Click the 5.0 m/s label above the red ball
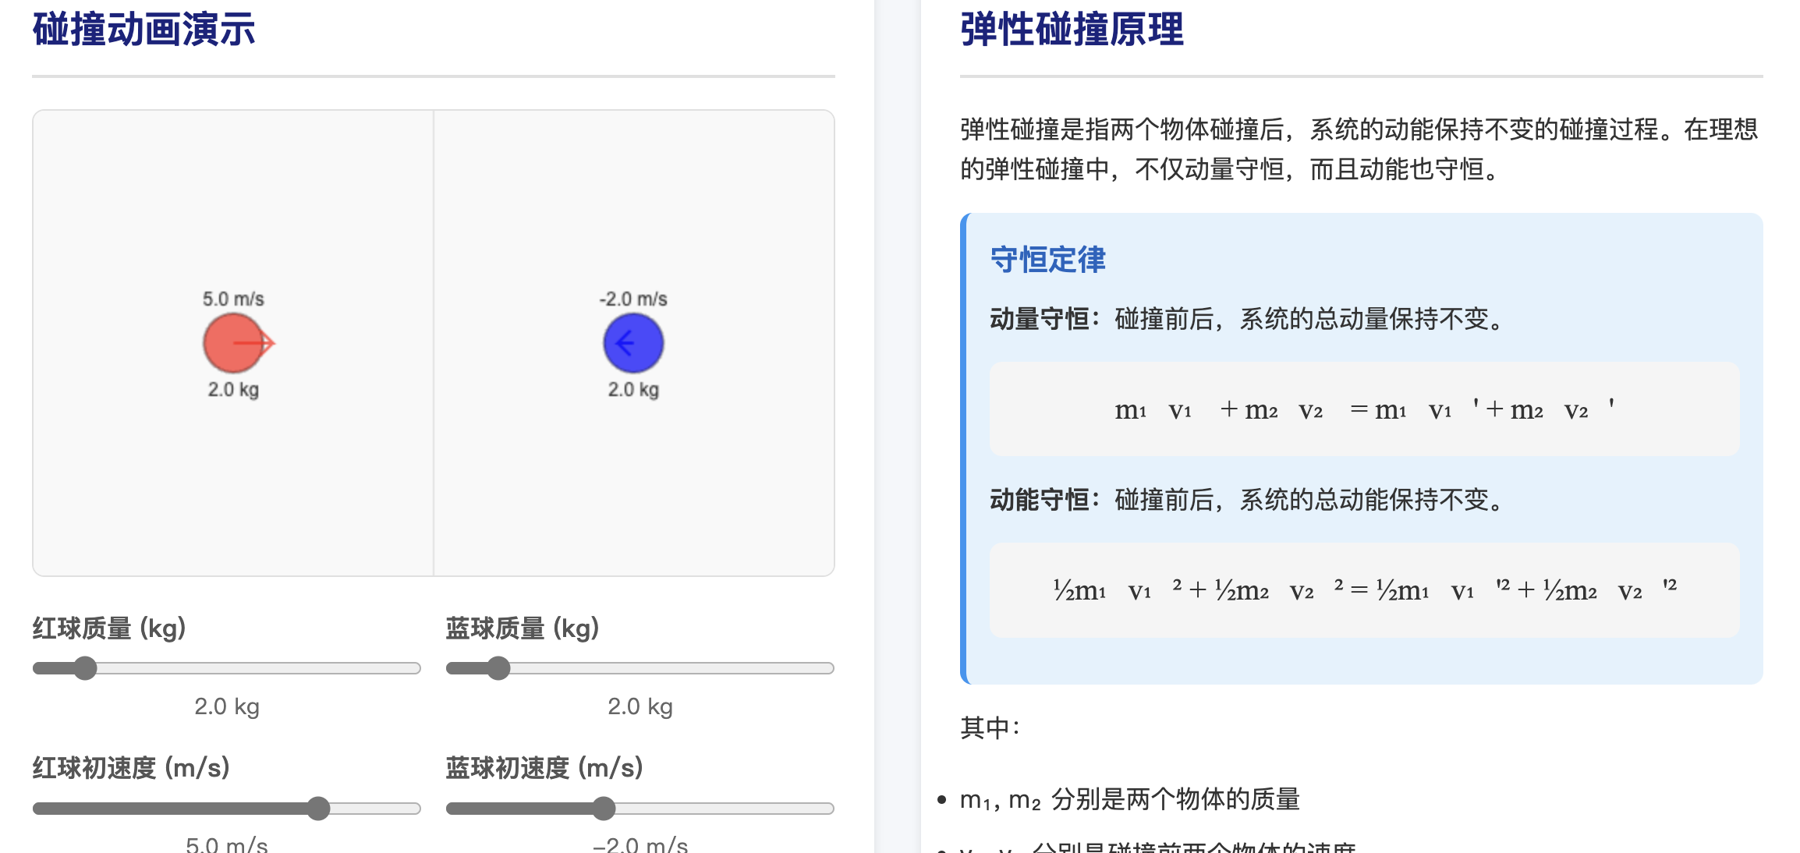This screenshot has width=1800, height=853. pos(233,297)
